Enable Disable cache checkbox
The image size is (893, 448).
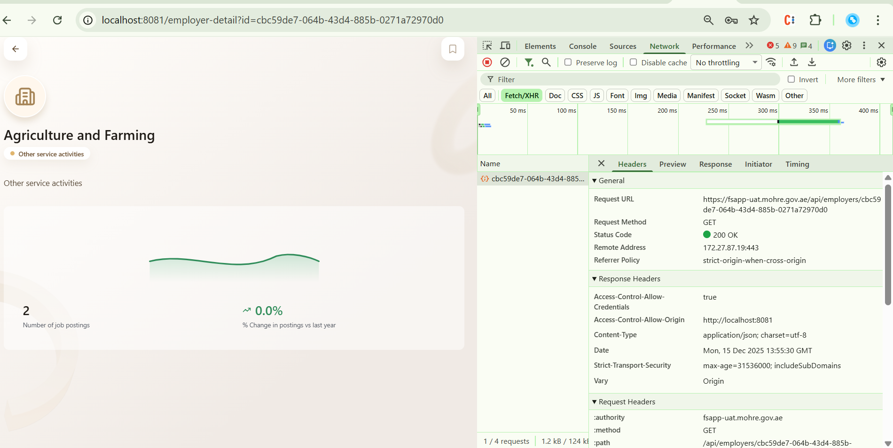pos(633,62)
